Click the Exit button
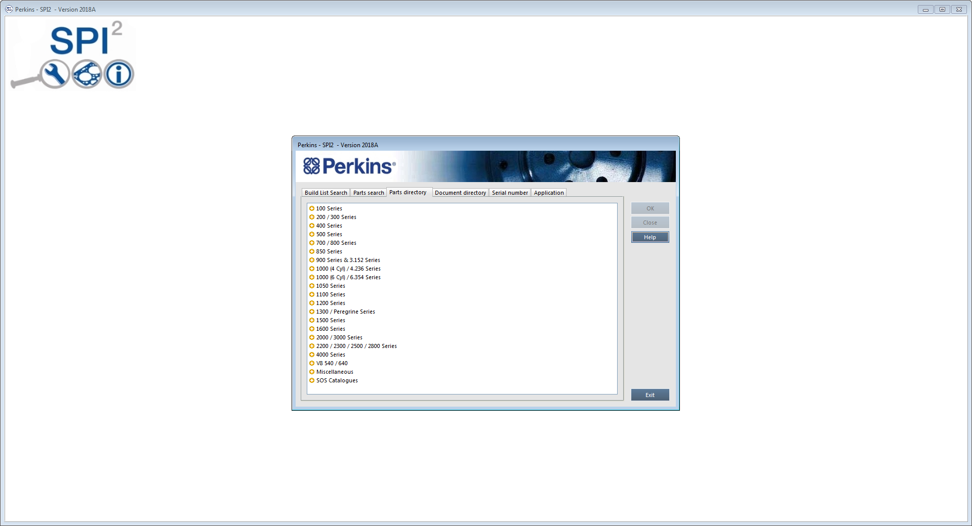Viewport: 972px width, 526px height. click(650, 395)
